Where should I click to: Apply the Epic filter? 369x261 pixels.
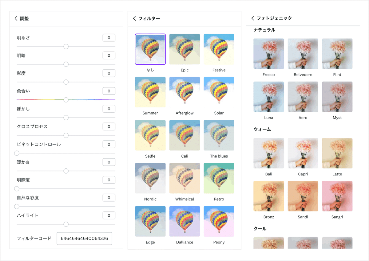(x=184, y=49)
